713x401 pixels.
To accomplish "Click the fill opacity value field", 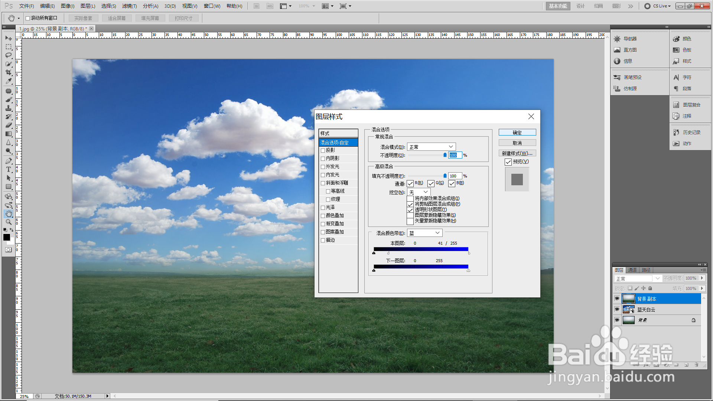I will pyautogui.click(x=455, y=176).
